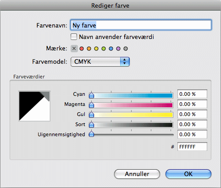This screenshot has height=188, width=221.
Task: Select the orange mark dot
Action: (x=89, y=49)
